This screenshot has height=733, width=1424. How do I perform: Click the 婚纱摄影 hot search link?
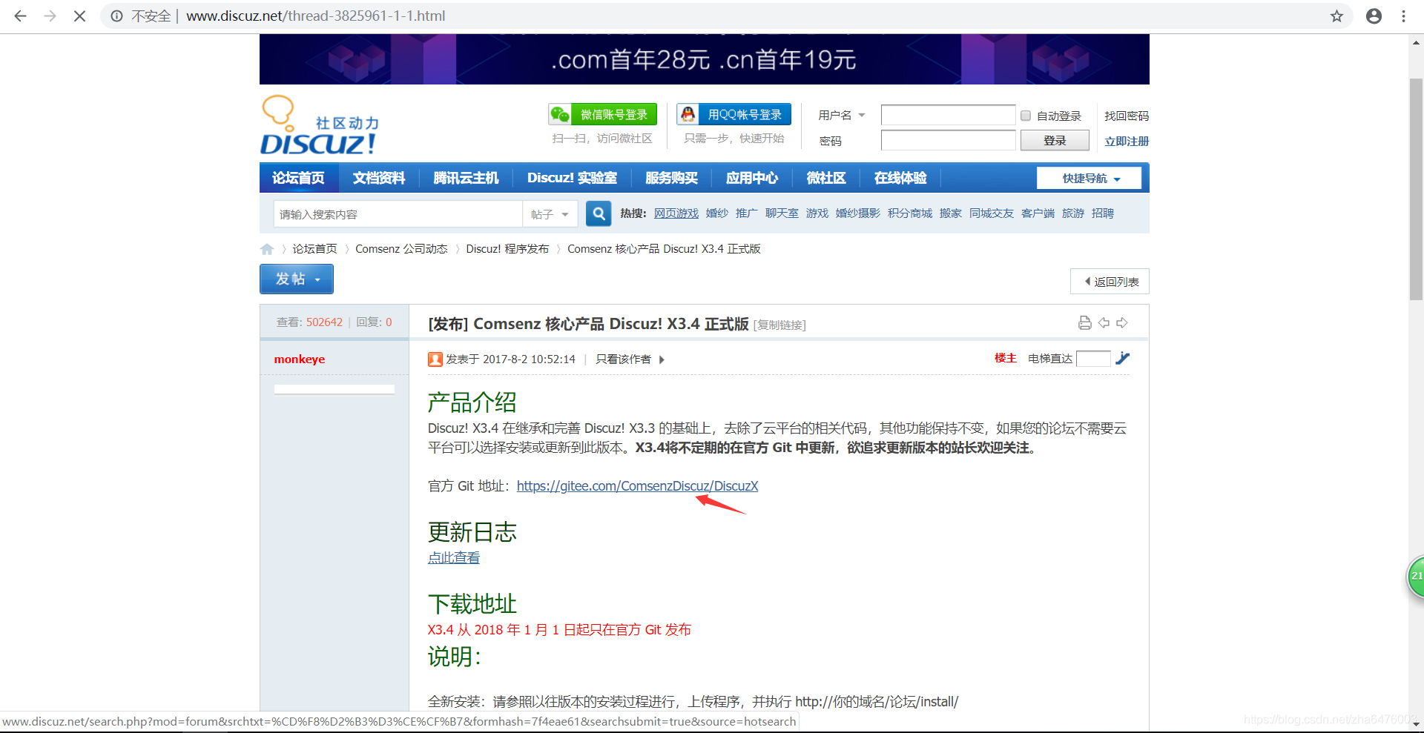pyautogui.click(x=858, y=213)
